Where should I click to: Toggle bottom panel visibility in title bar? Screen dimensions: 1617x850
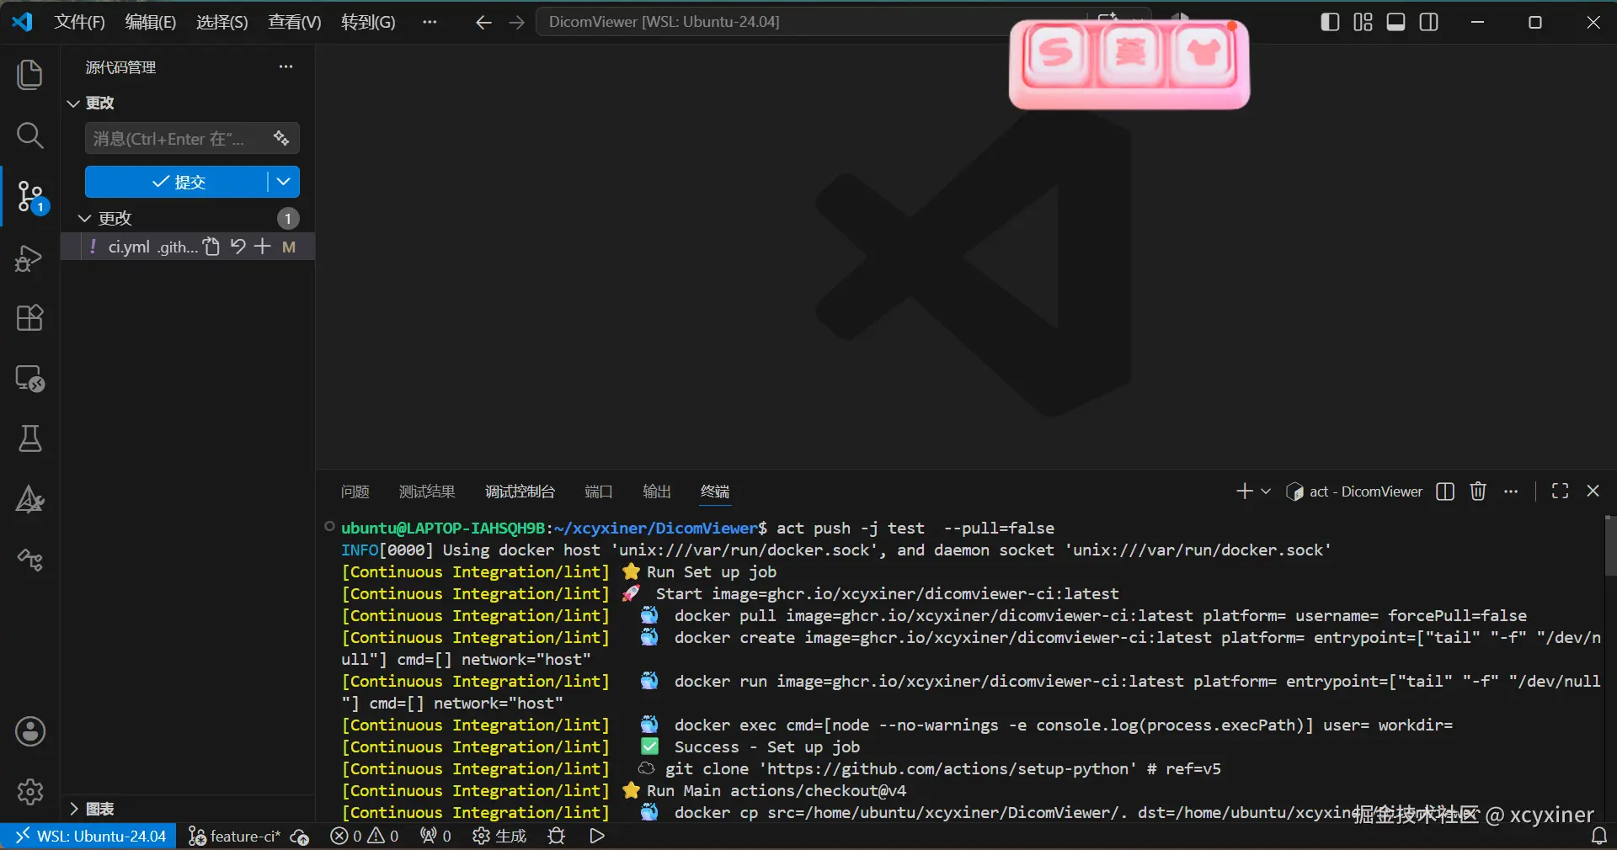[x=1396, y=23]
